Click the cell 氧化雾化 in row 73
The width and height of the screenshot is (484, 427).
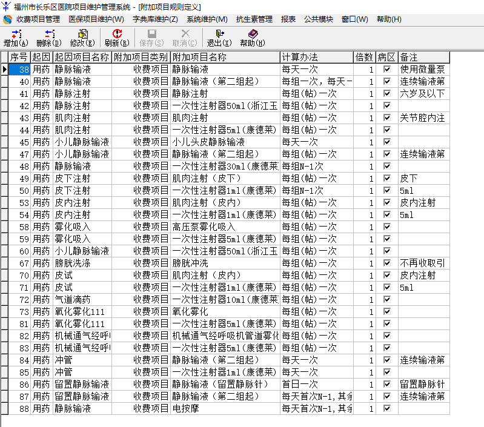225,311
